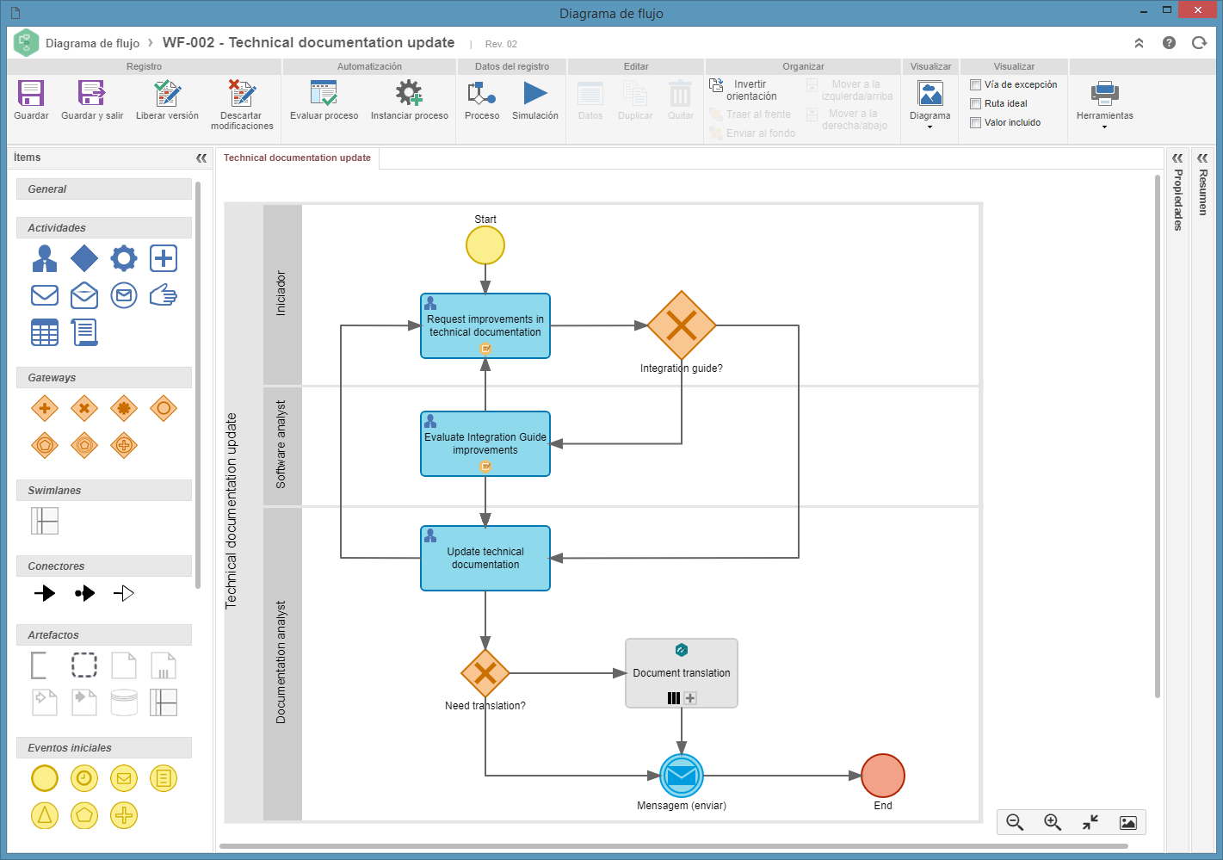Select the dashed group artifact icon

pos(84,665)
